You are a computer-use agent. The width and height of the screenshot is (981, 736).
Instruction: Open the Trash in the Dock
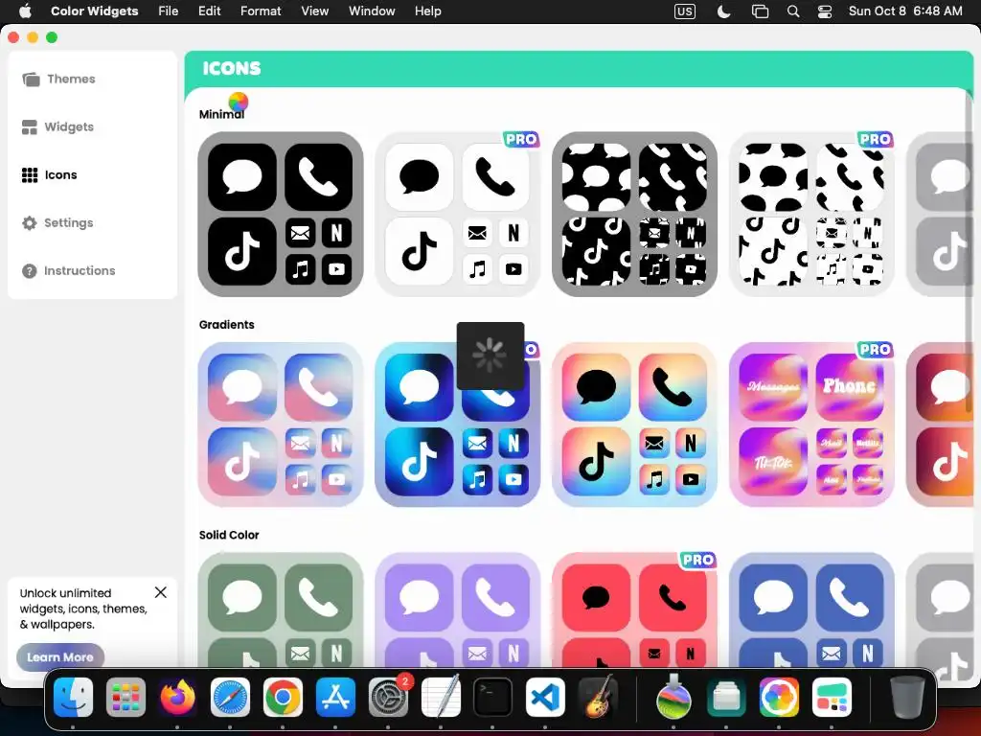(x=906, y=698)
